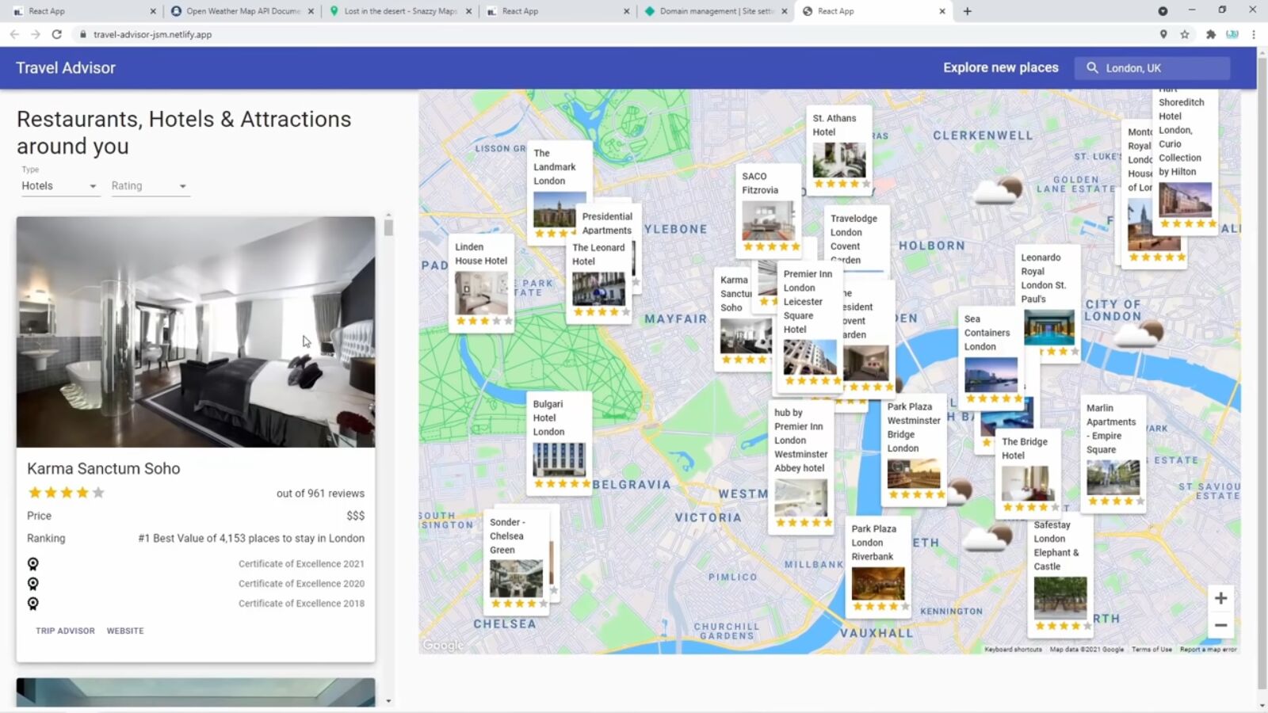The width and height of the screenshot is (1268, 713).
Task: Zoom in on the map
Action: click(x=1220, y=598)
